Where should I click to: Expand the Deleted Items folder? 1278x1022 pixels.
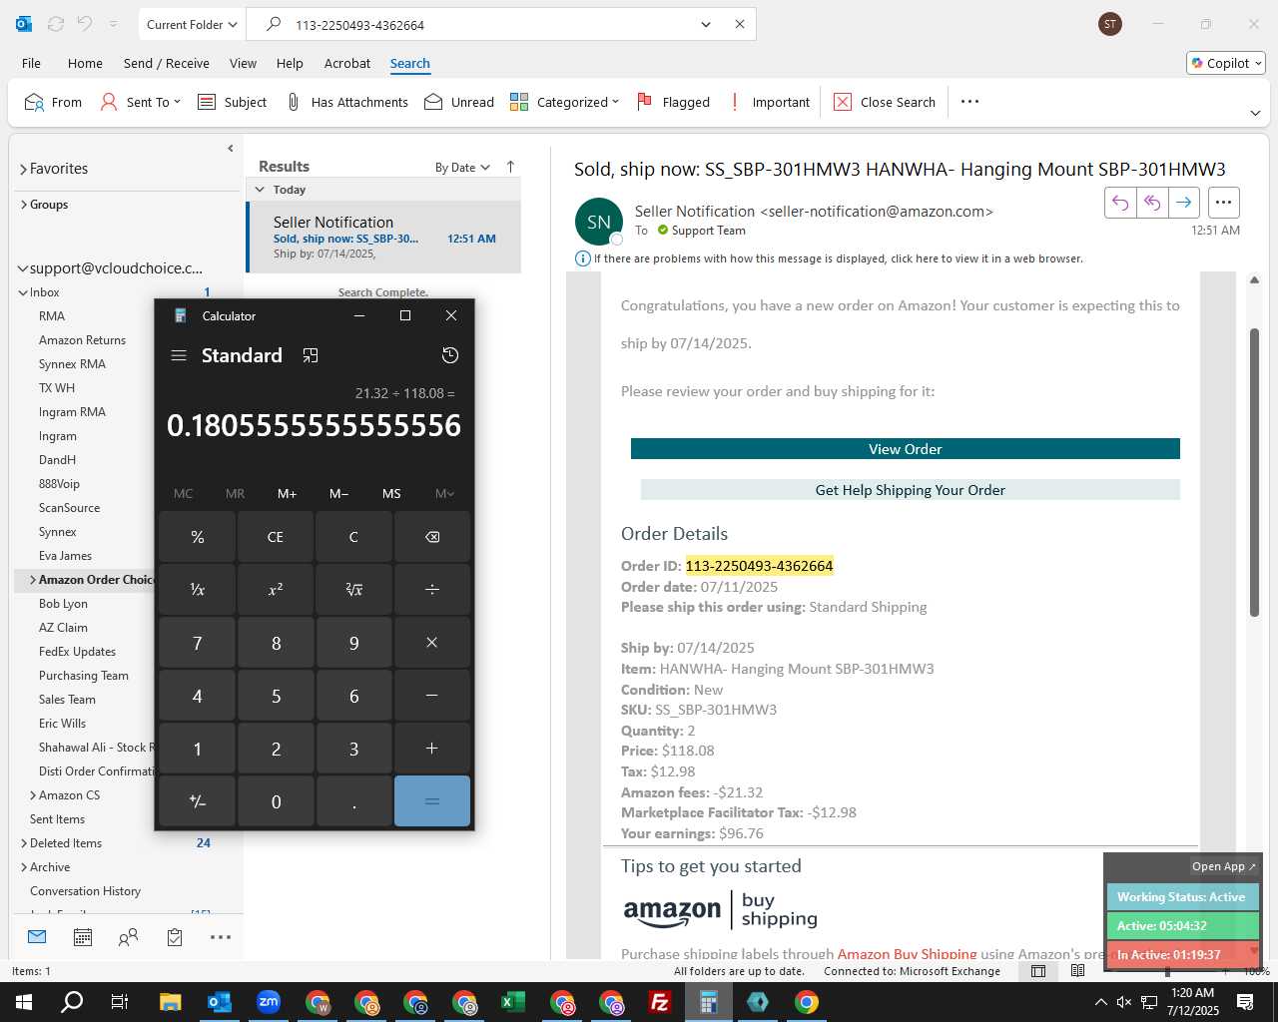23,843
